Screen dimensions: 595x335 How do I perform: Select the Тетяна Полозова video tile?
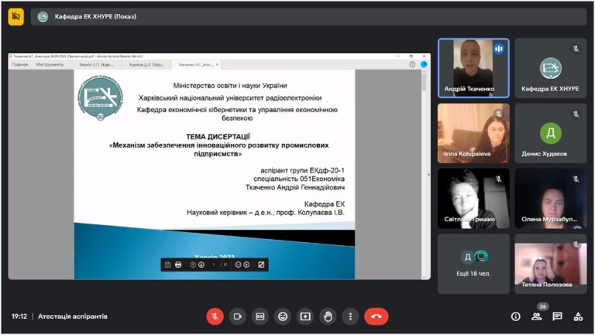pos(550,264)
